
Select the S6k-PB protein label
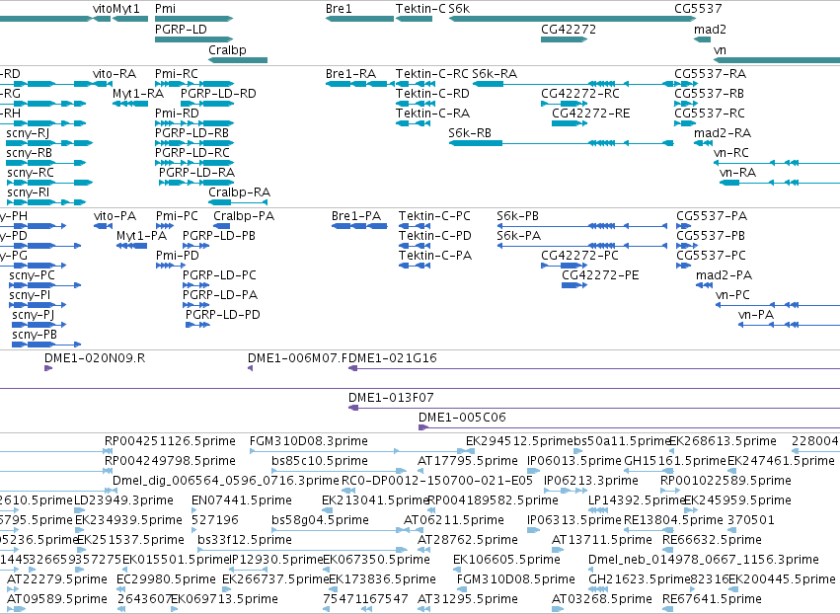point(517,216)
